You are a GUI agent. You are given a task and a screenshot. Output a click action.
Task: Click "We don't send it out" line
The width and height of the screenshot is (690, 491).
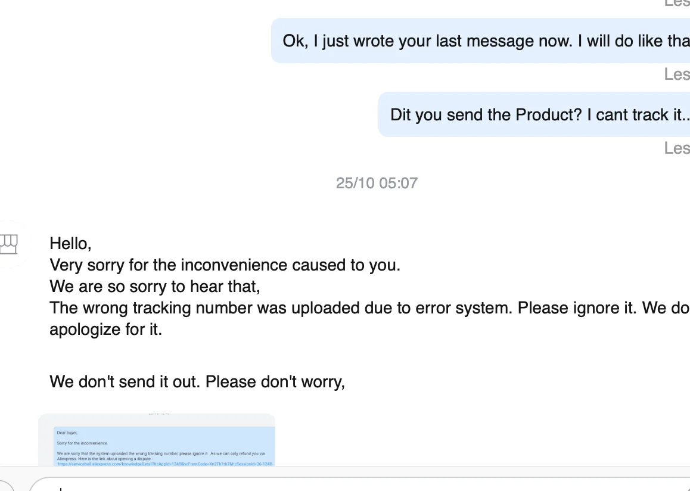(197, 381)
